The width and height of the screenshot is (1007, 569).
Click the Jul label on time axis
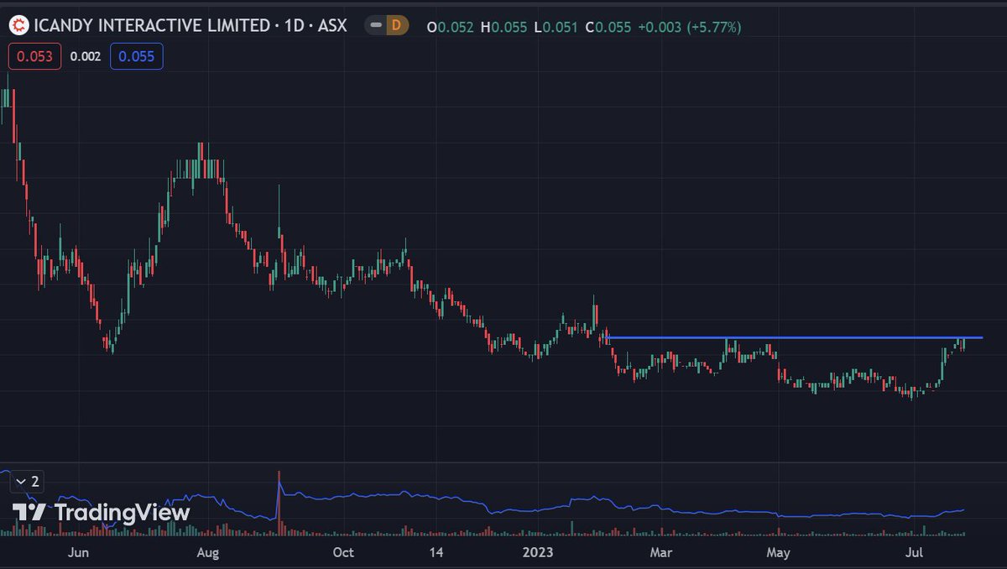tap(915, 552)
